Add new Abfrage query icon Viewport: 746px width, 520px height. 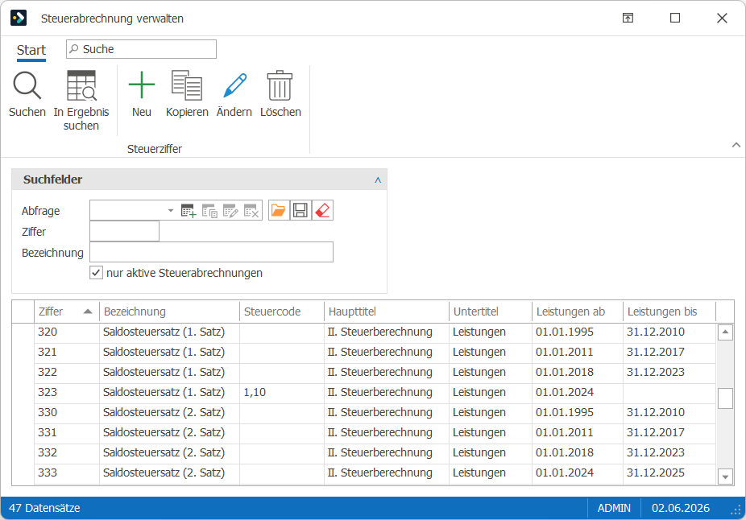tap(189, 211)
